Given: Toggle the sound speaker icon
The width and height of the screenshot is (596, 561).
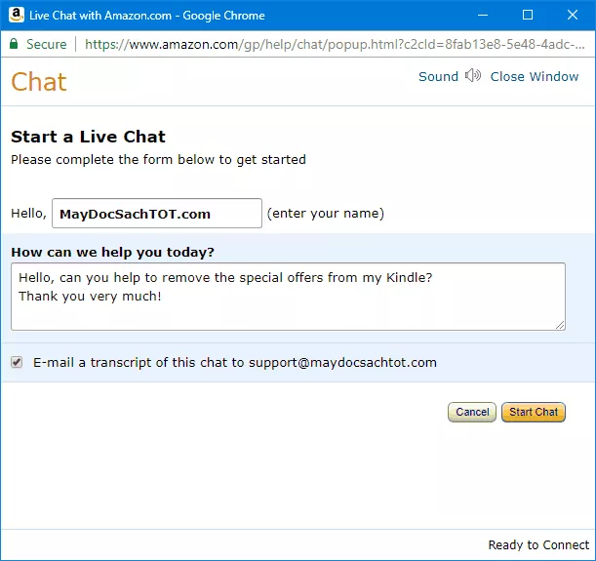Looking at the screenshot, I should [x=473, y=76].
